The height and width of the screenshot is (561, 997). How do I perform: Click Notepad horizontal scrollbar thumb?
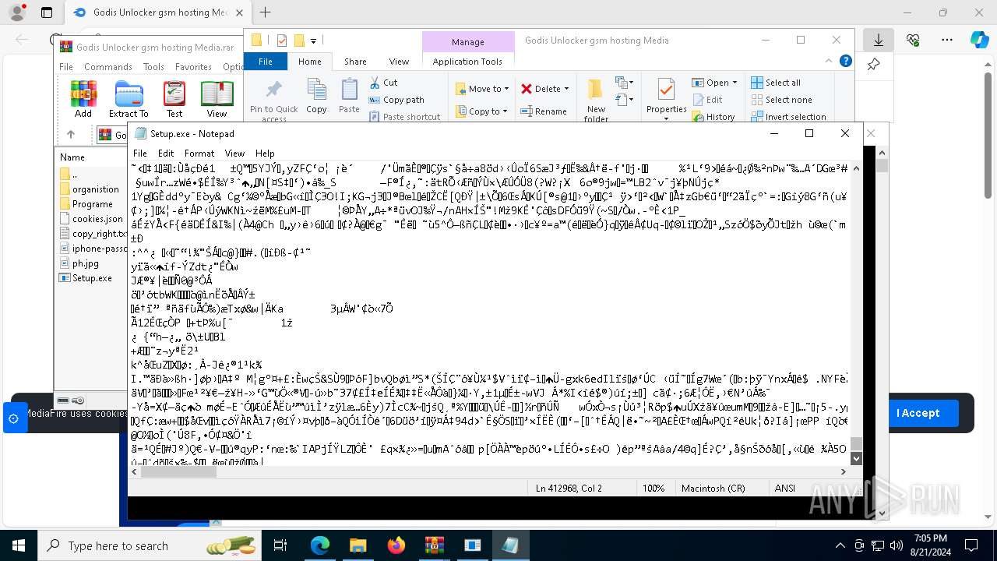(x=178, y=471)
